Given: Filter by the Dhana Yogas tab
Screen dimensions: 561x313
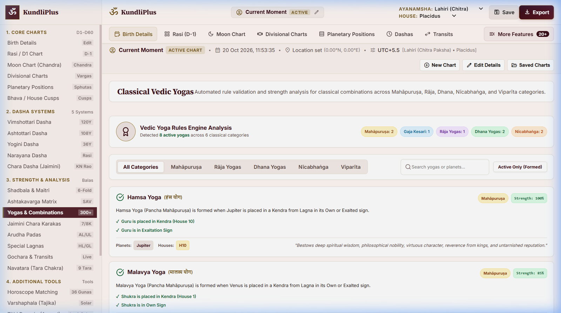Looking at the screenshot, I should pos(270,167).
